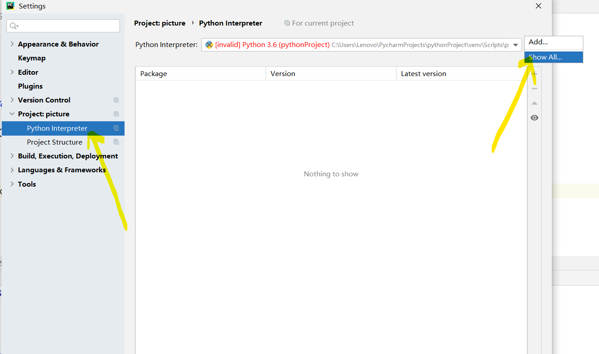Click the plus icon to install package
Image resolution: width=599 pixels, height=354 pixels.
click(534, 74)
